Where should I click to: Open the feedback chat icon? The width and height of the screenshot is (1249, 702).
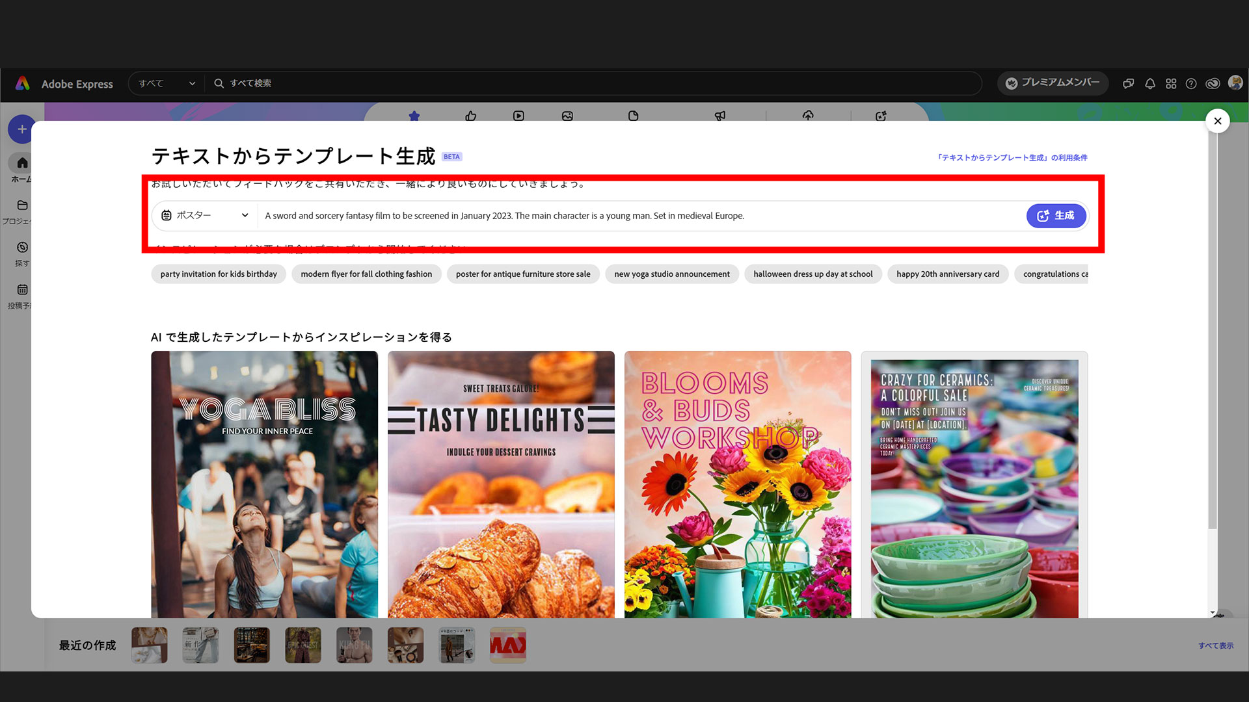pyautogui.click(x=1128, y=83)
